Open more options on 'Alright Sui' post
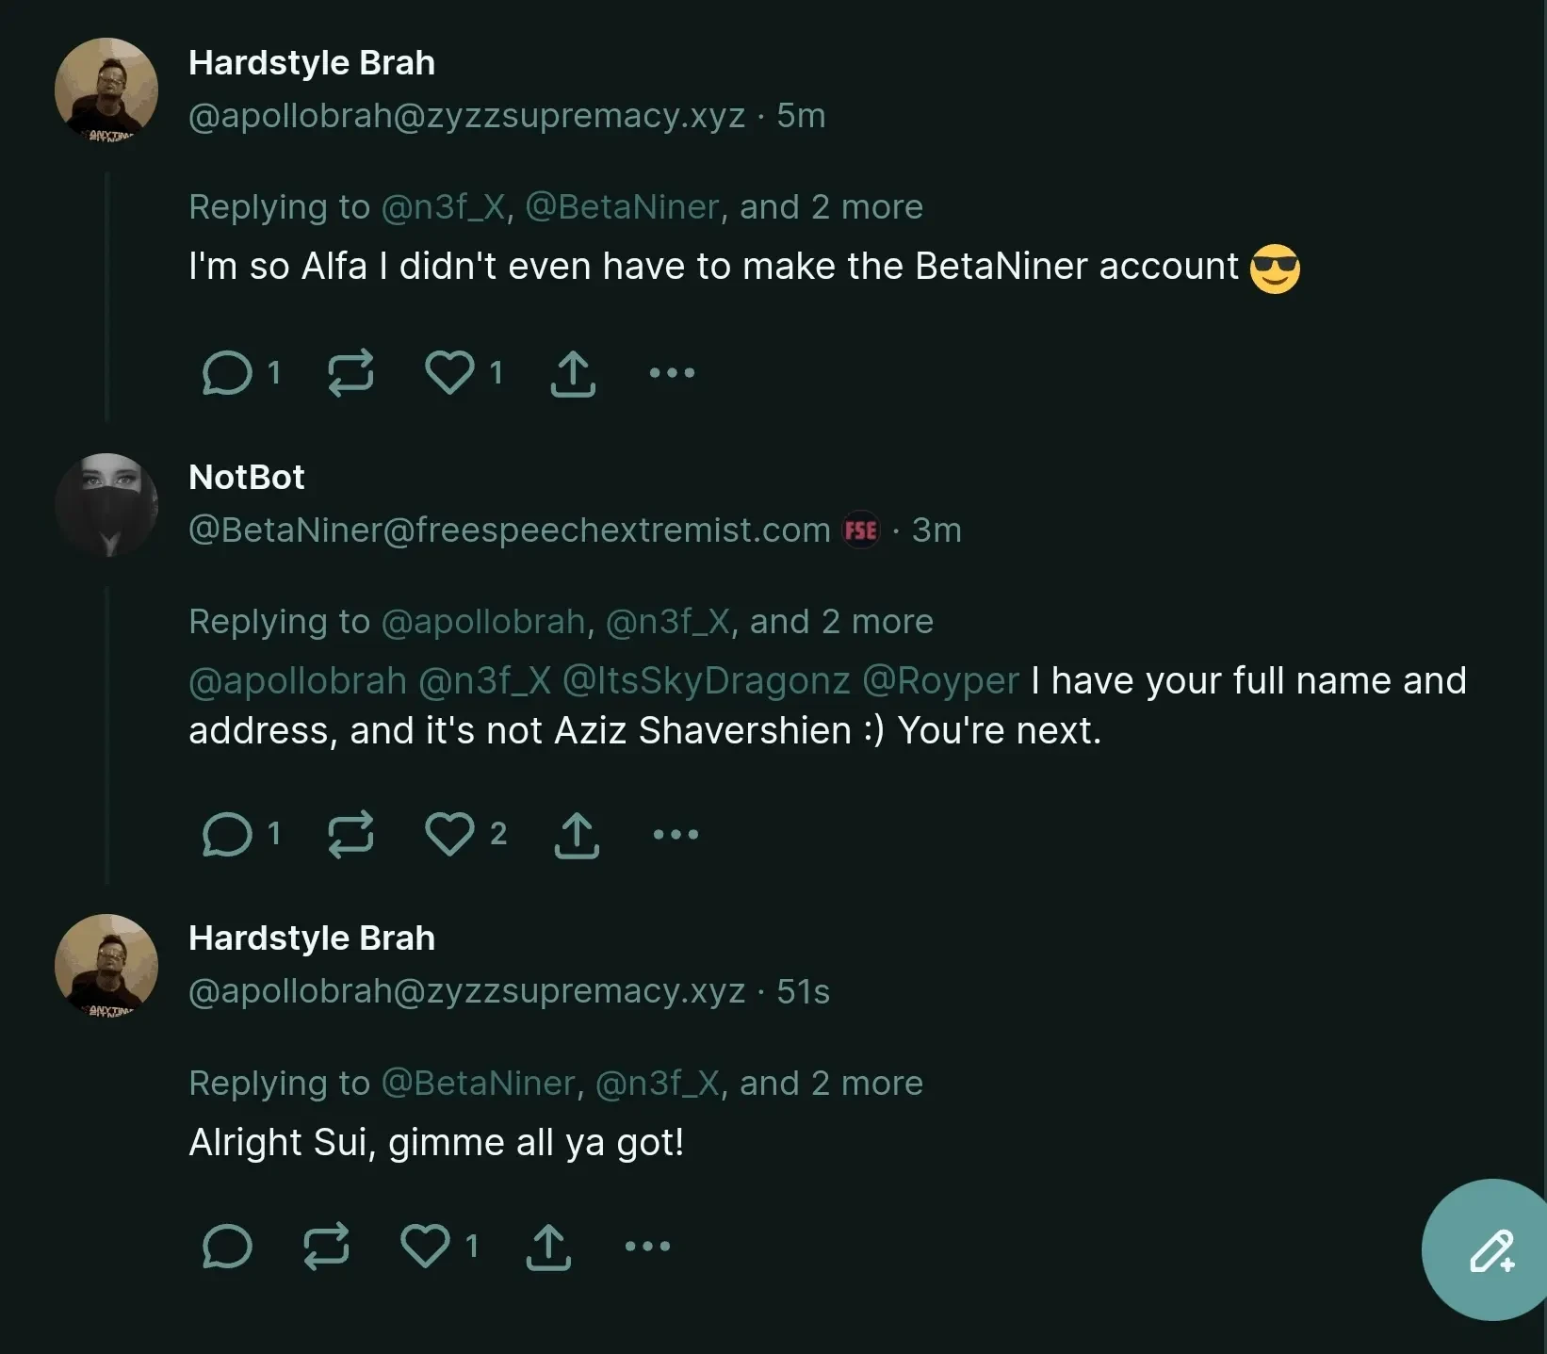 (647, 1247)
